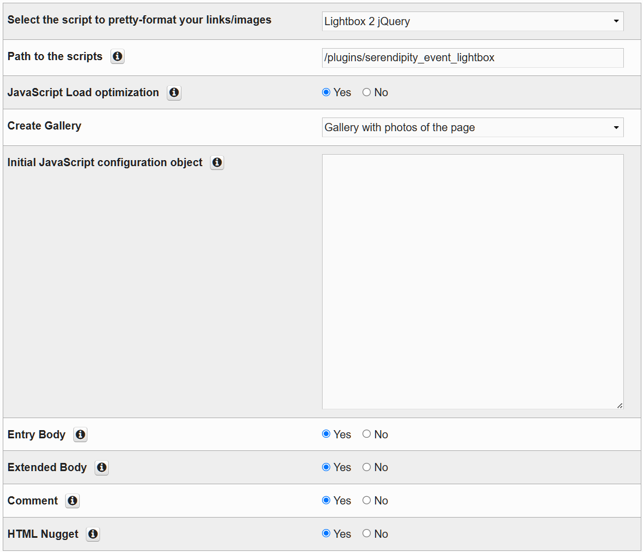The image size is (643, 552).
Task: Select No for Comment
Action: (366, 501)
